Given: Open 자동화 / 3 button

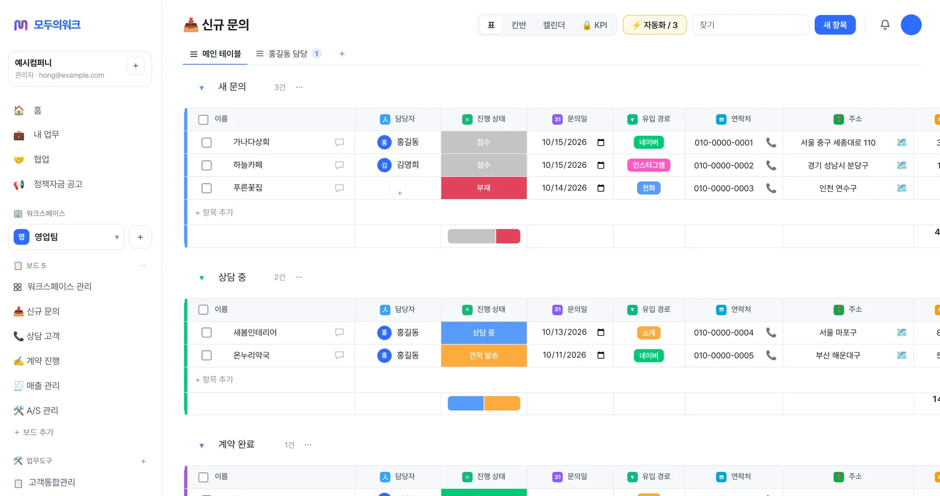Looking at the screenshot, I should tap(654, 25).
